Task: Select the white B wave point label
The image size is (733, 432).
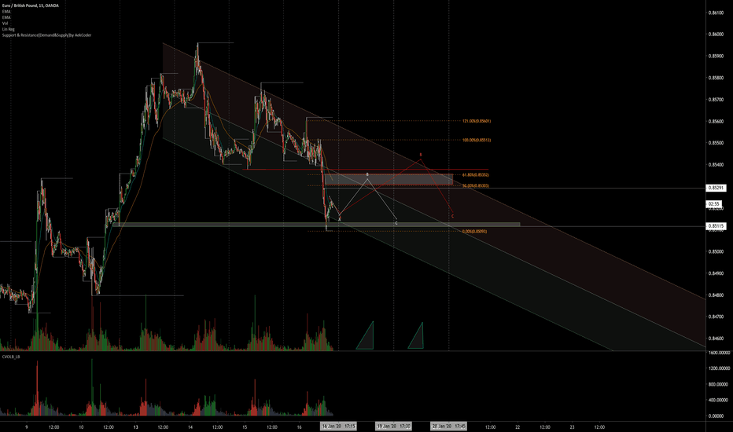Action: click(x=368, y=173)
